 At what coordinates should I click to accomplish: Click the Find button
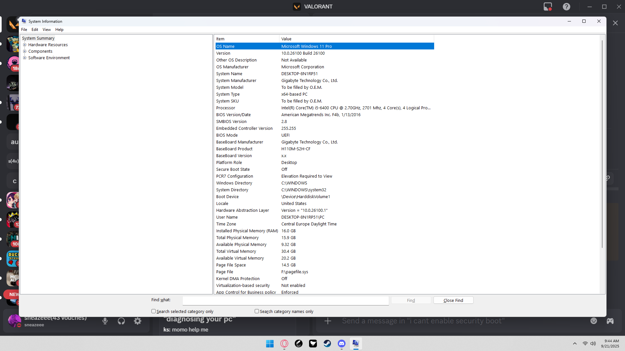pyautogui.click(x=411, y=300)
